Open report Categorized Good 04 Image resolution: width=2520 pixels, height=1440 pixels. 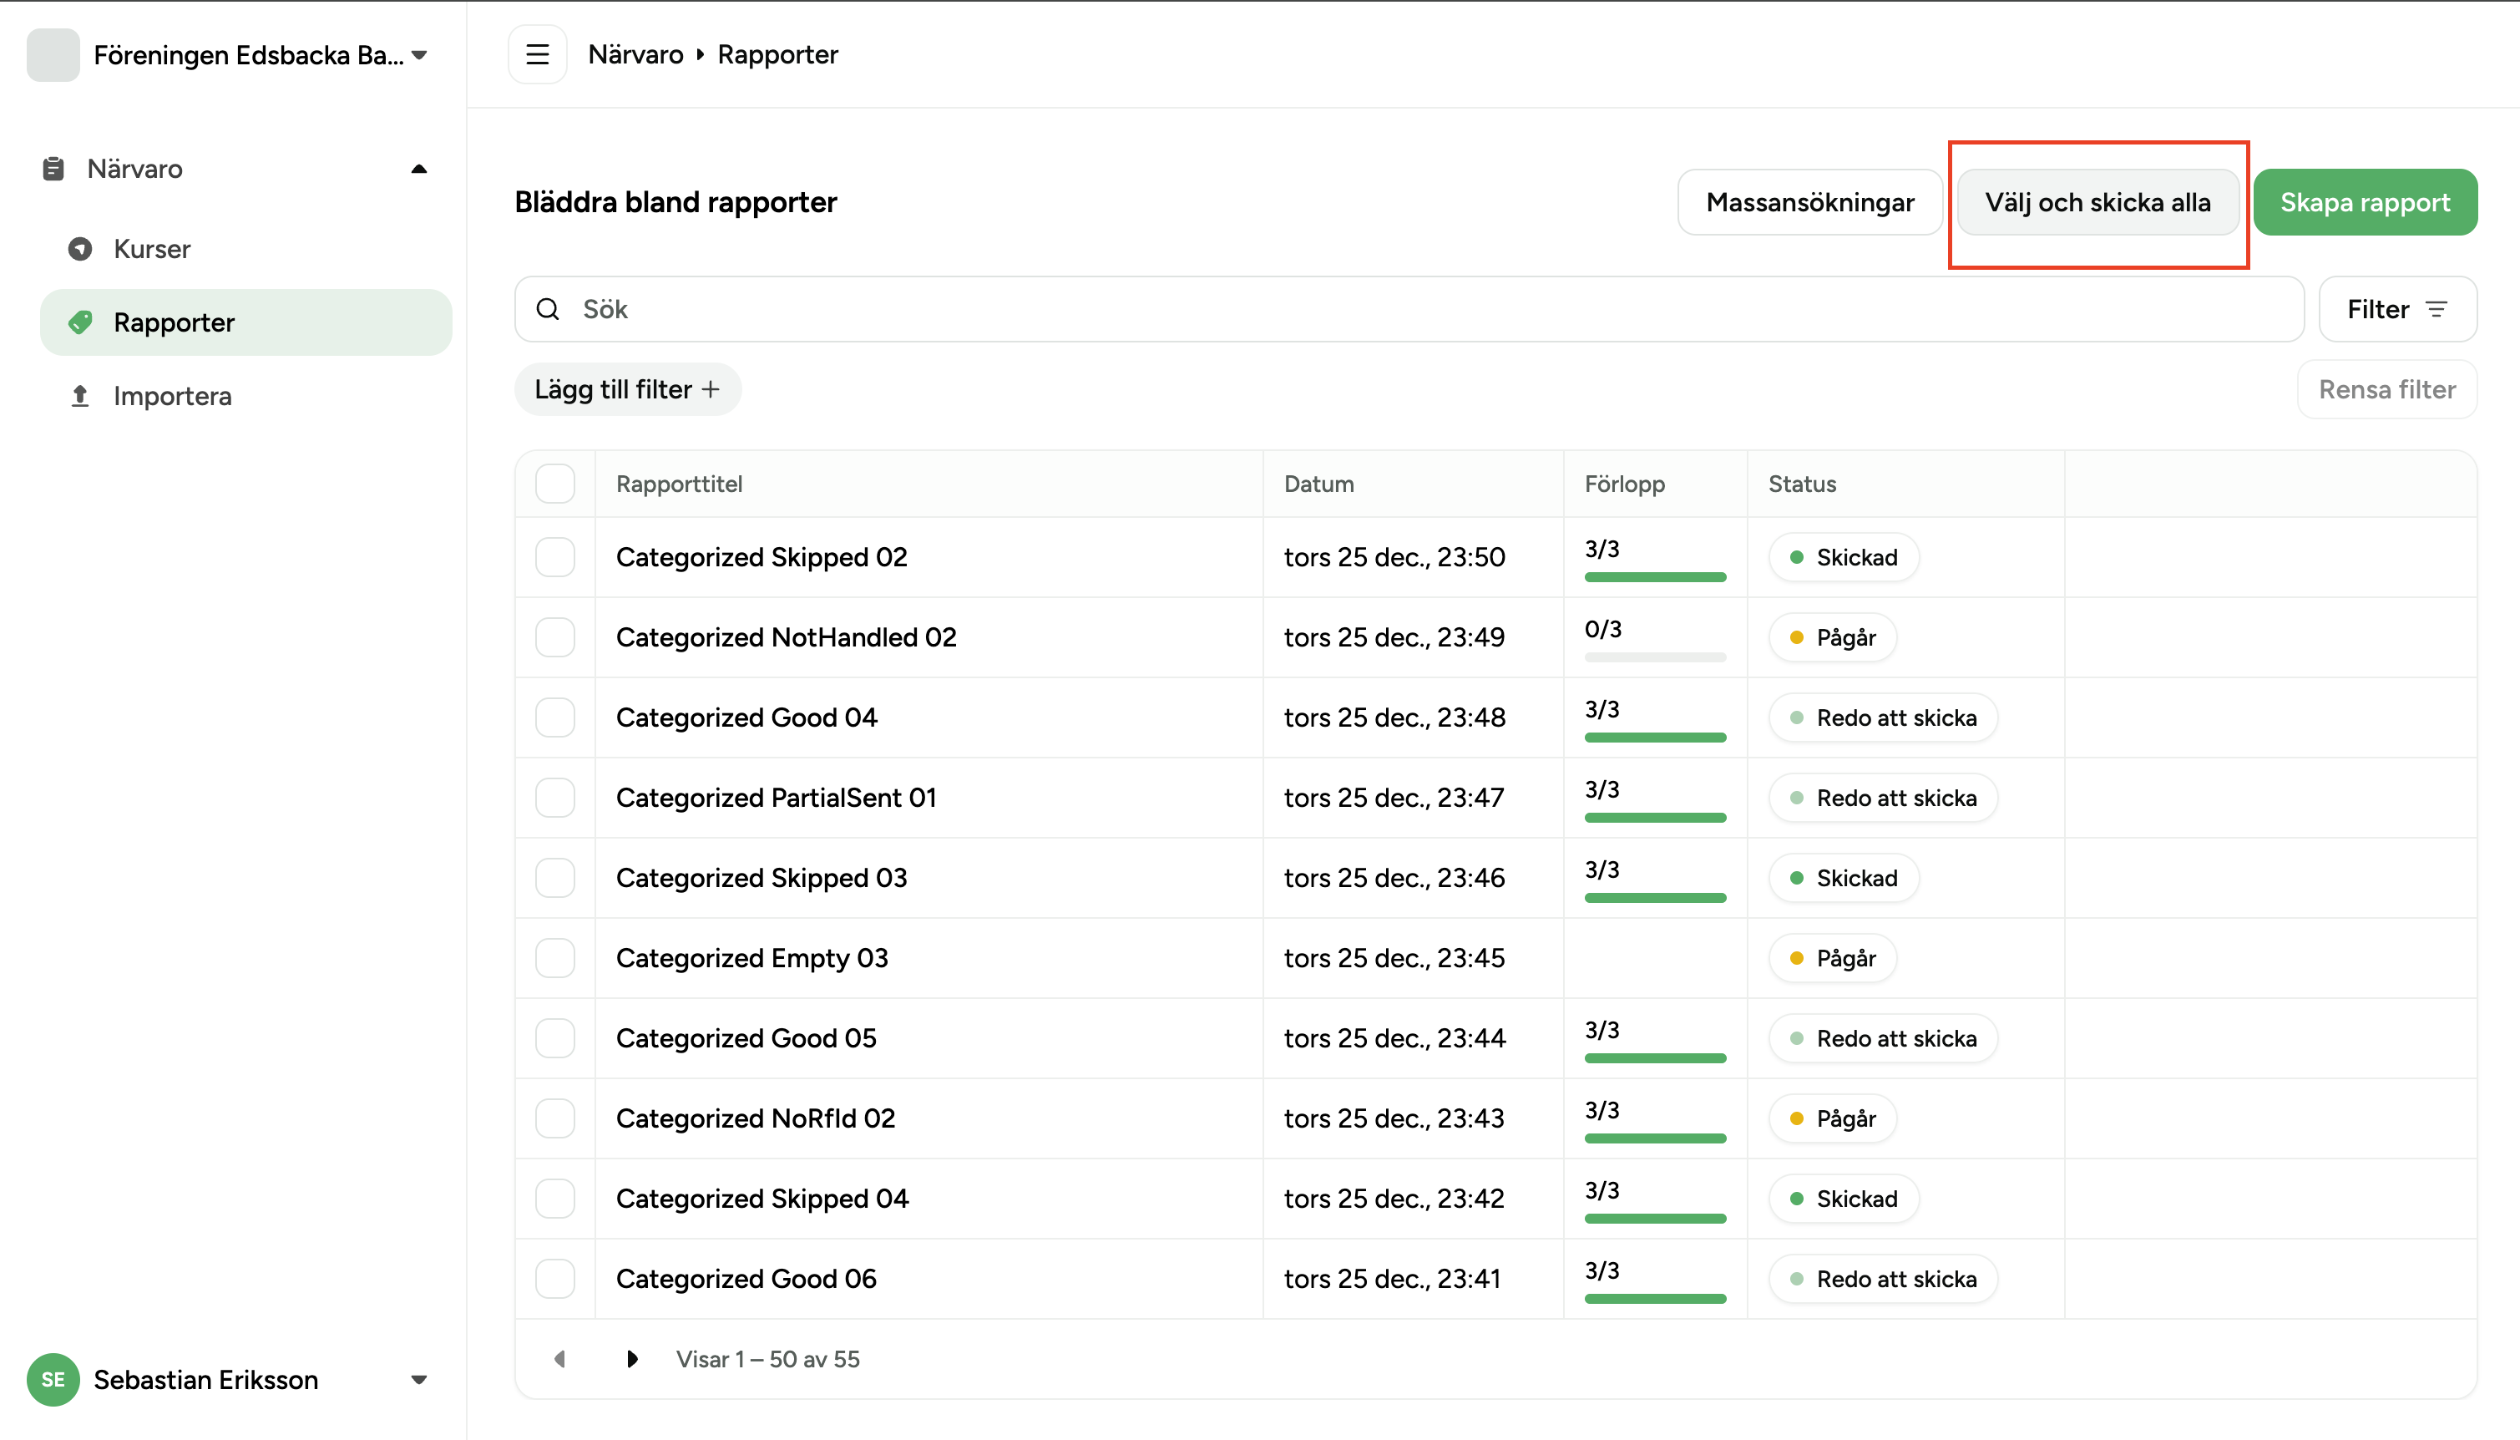tap(746, 718)
